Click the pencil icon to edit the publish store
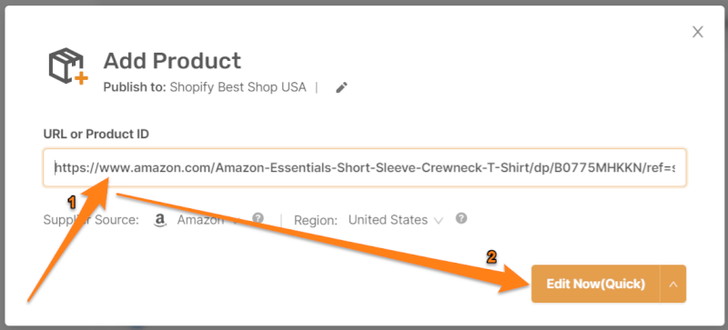Screen dimensions: 728x330 click(x=342, y=87)
